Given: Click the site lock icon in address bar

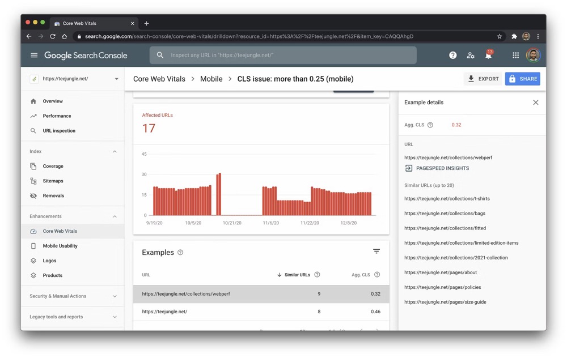Looking at the screenshot, I should point(79,36).
